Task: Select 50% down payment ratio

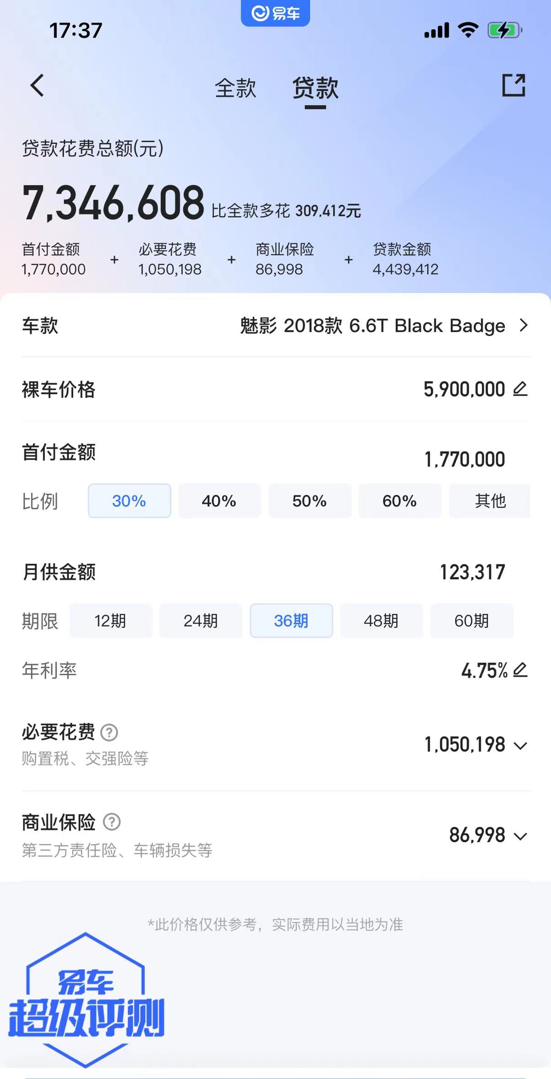Action: coord(310,501)
